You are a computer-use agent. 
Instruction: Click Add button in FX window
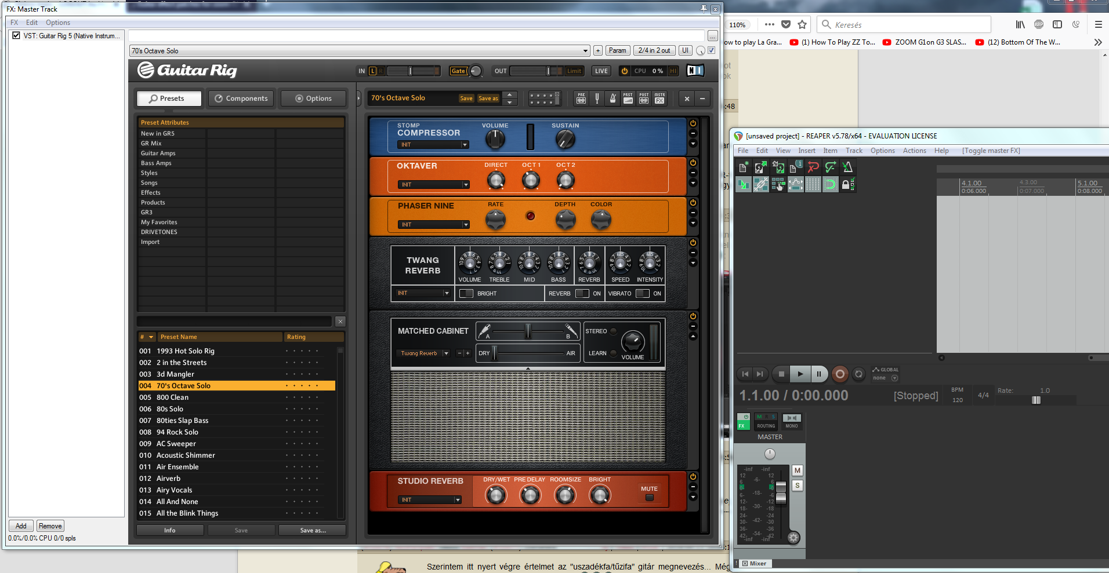click(21, 526)
